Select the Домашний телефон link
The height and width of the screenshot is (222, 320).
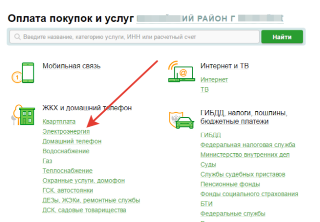(72, 141)
